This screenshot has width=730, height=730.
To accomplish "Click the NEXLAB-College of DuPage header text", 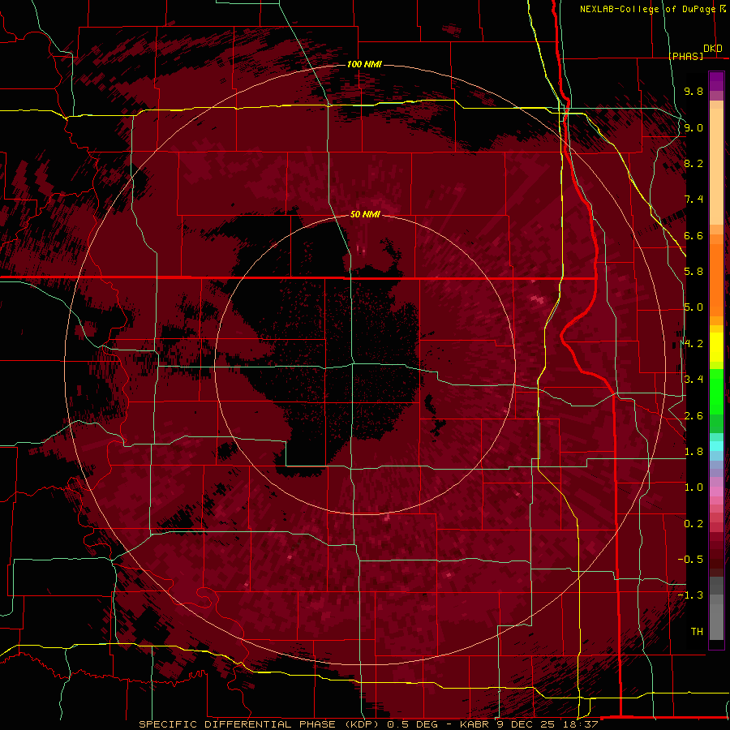I will tap(648, 9).
